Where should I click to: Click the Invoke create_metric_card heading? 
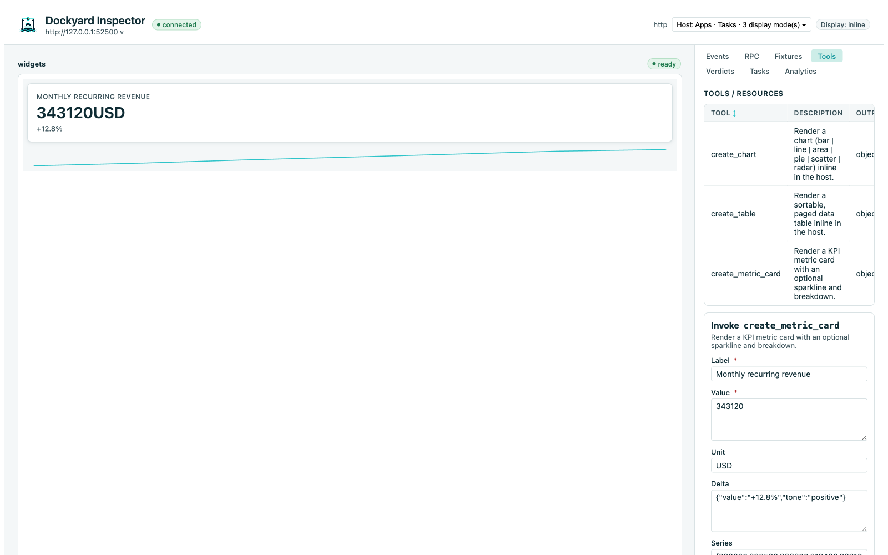coord(775,325)
